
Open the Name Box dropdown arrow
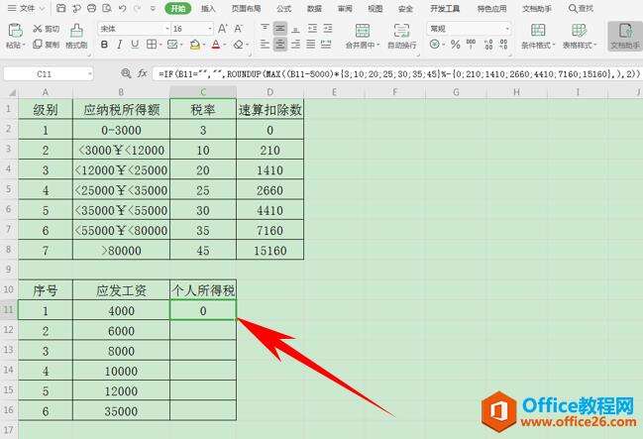pos(90,74)
